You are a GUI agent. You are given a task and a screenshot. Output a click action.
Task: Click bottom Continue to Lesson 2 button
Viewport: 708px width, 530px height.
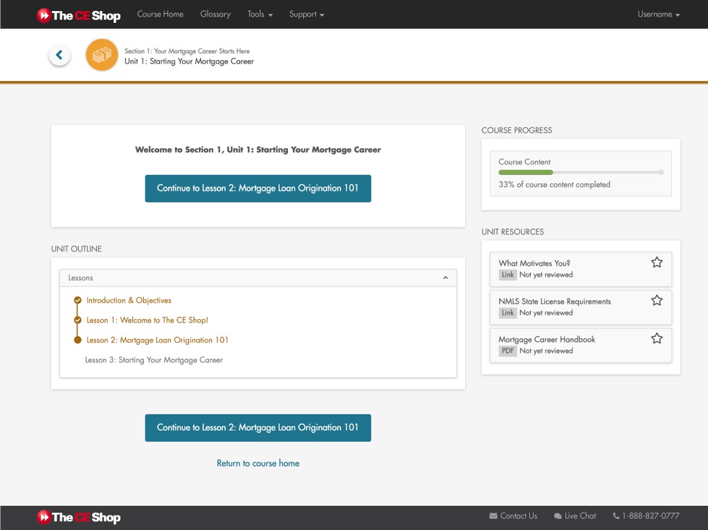coord(258,428)
